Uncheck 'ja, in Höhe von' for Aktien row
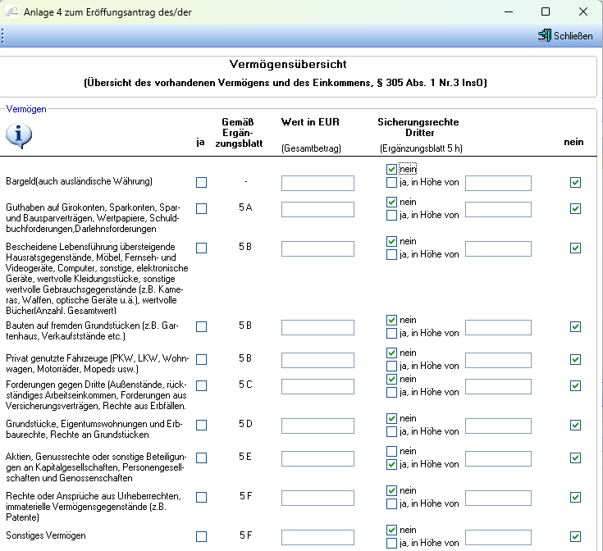 tap(391, 464)
